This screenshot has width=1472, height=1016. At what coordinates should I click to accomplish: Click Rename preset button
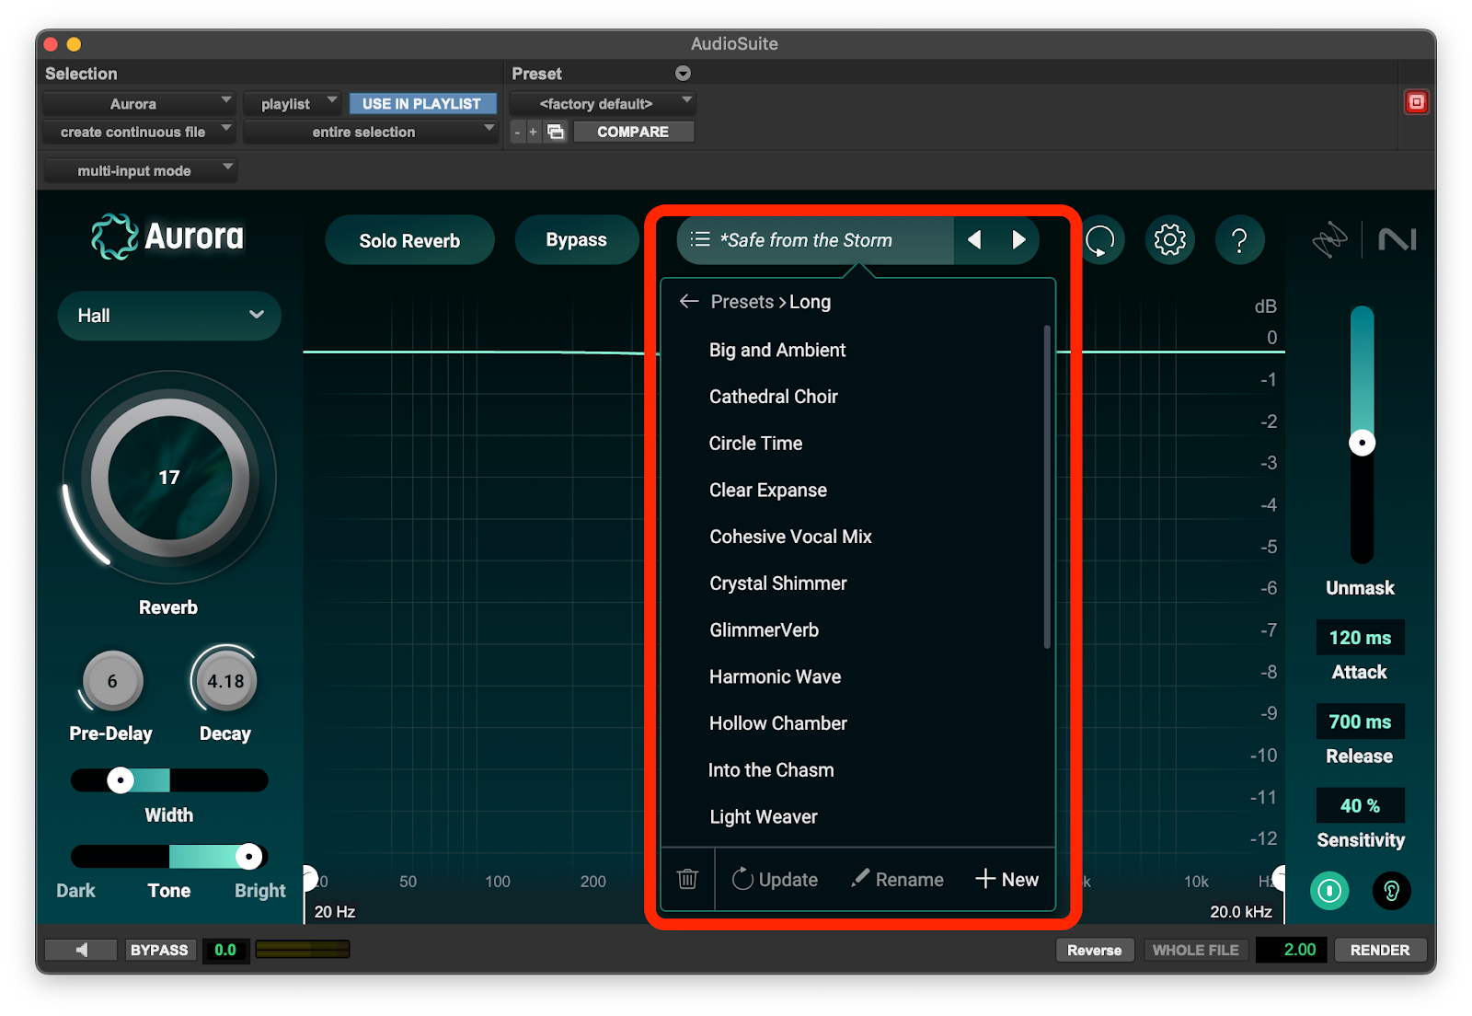tap(897, 879)
